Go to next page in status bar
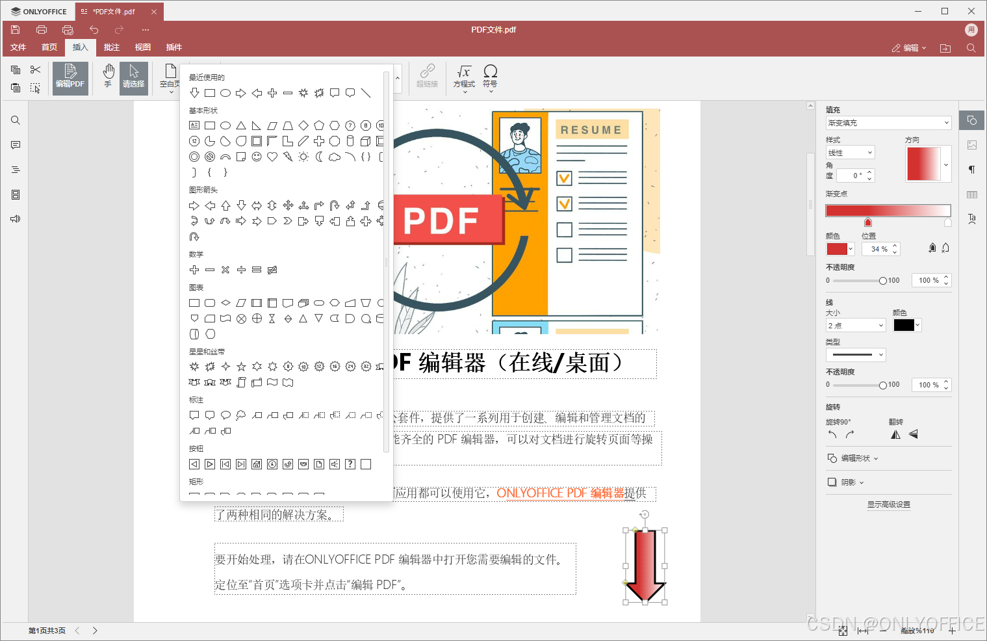The height and width of the screenshot is (641, 987). tap(95, 631)
